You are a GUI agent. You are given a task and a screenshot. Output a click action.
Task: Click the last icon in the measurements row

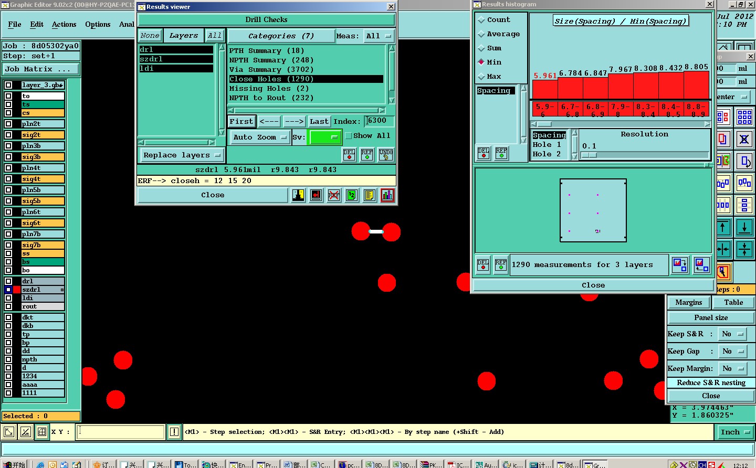pos(701,265)
